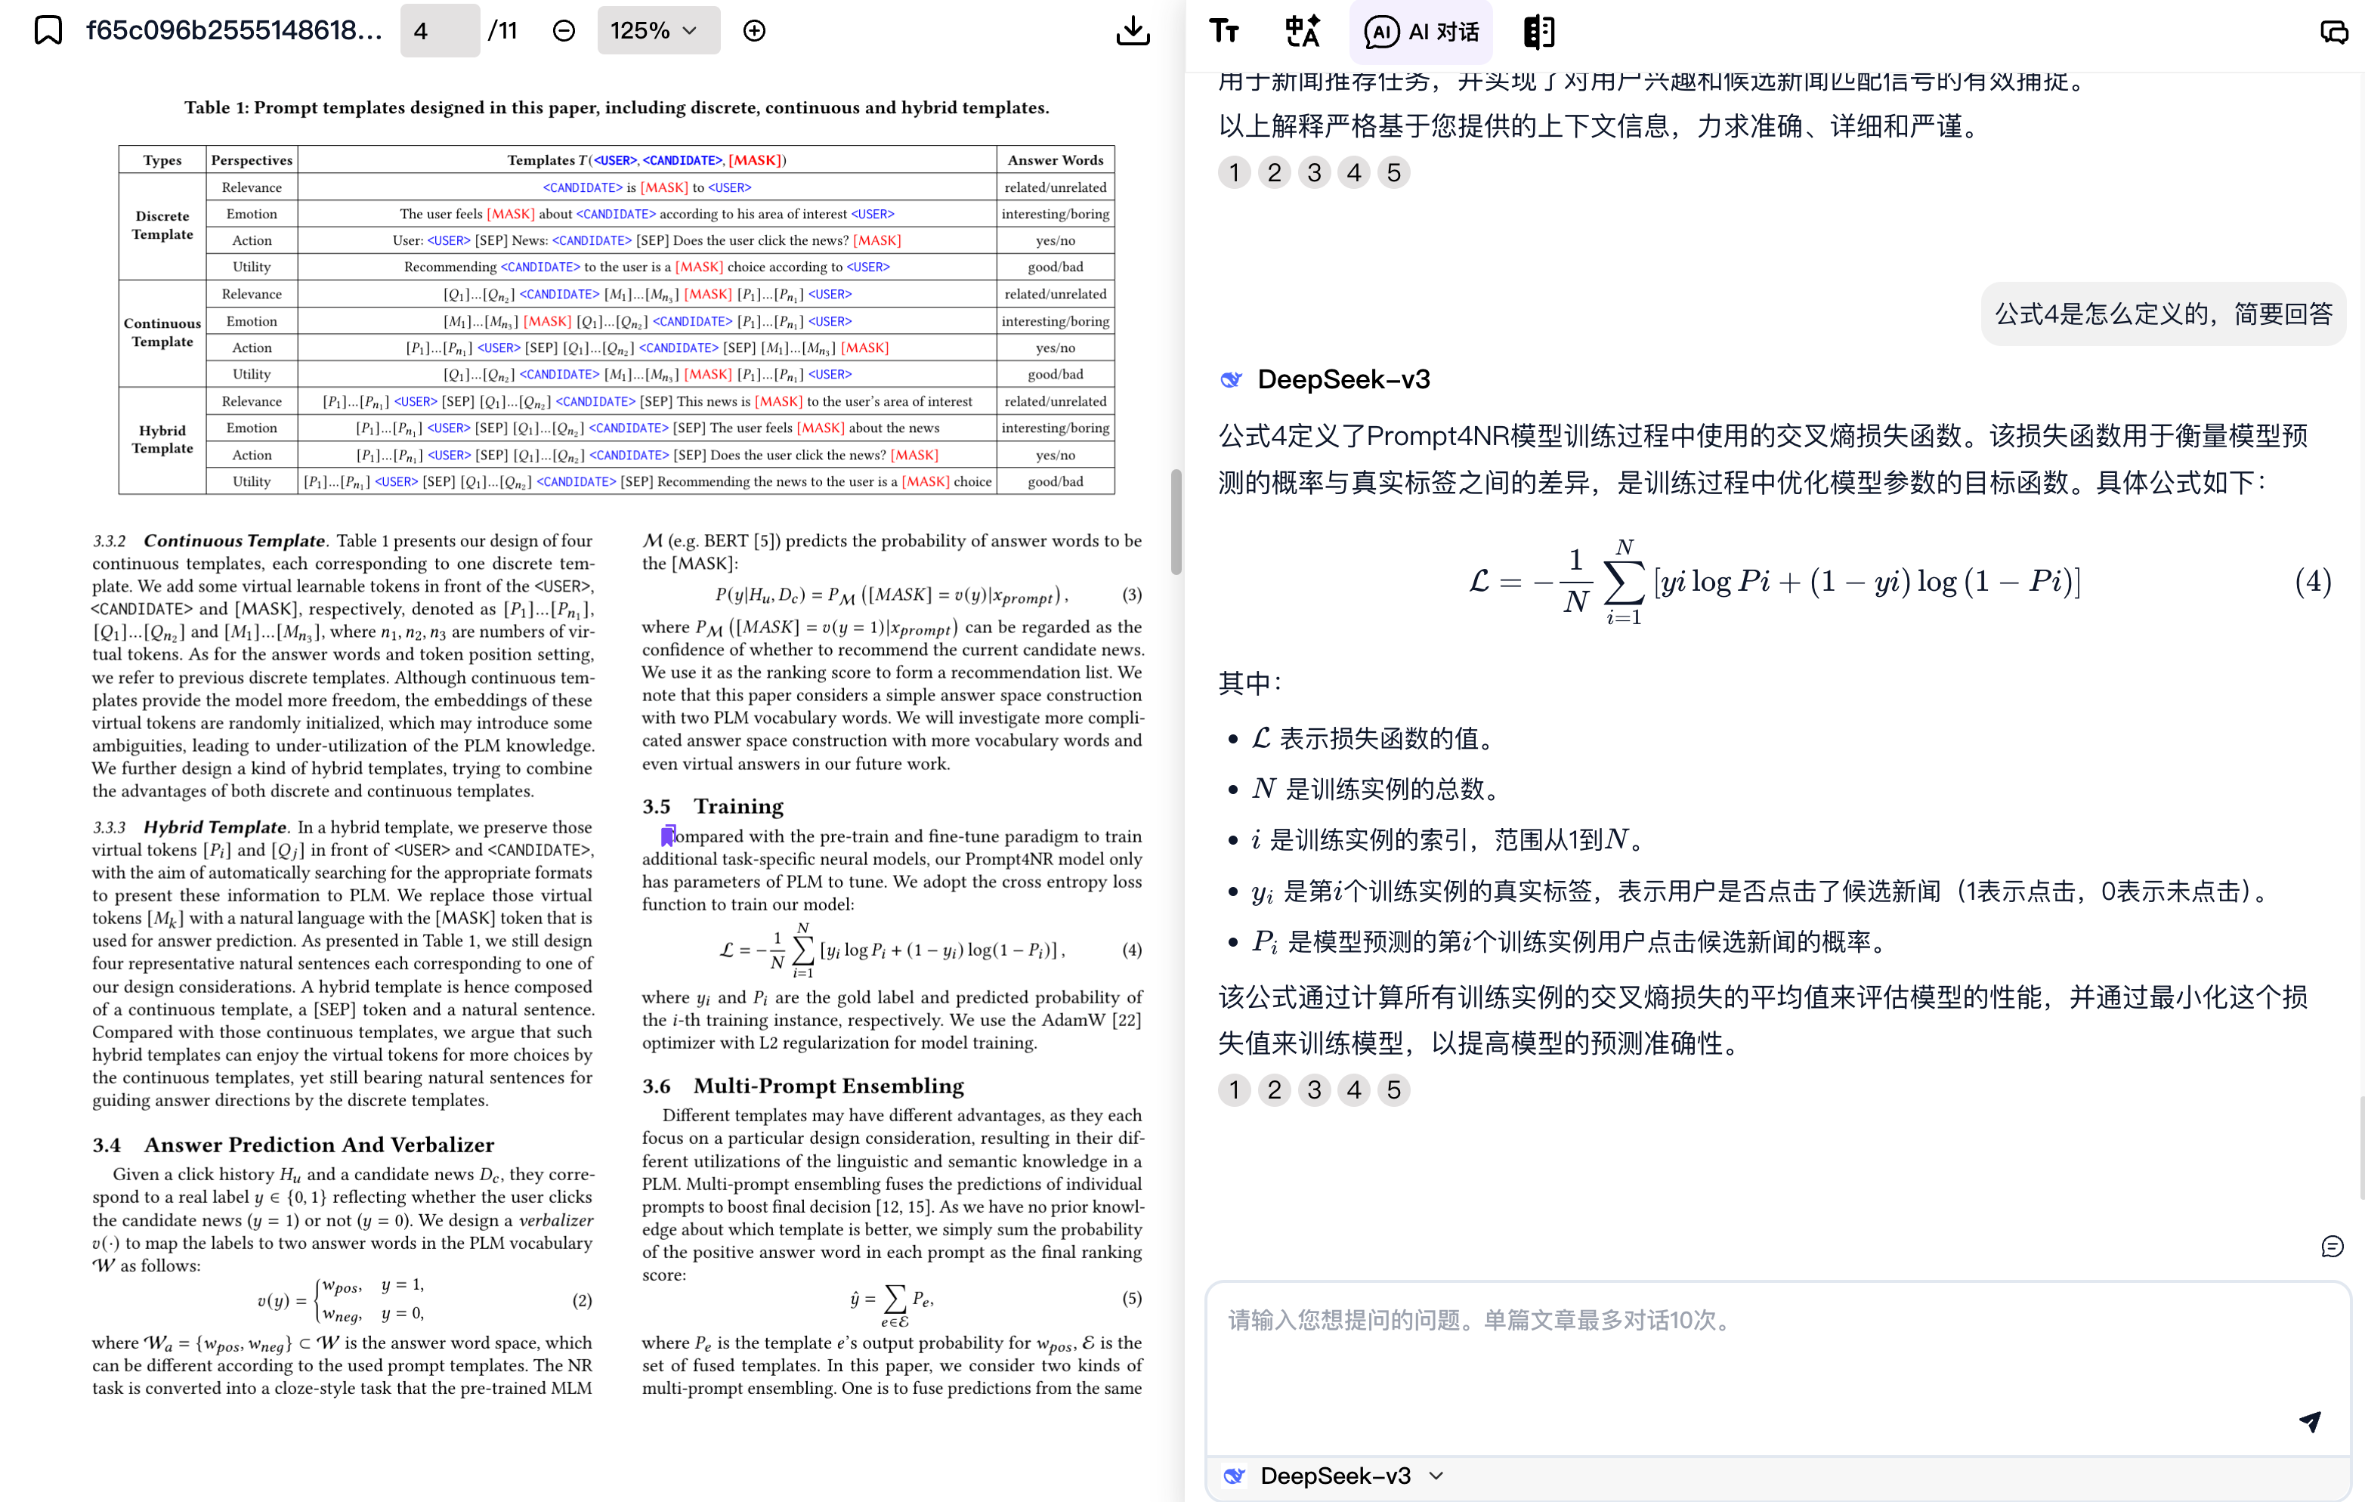This screenshot has width=2365, height=1502.
Task: Click the purple bookmark marker in section 3.5
Action: tap(668, 836)
